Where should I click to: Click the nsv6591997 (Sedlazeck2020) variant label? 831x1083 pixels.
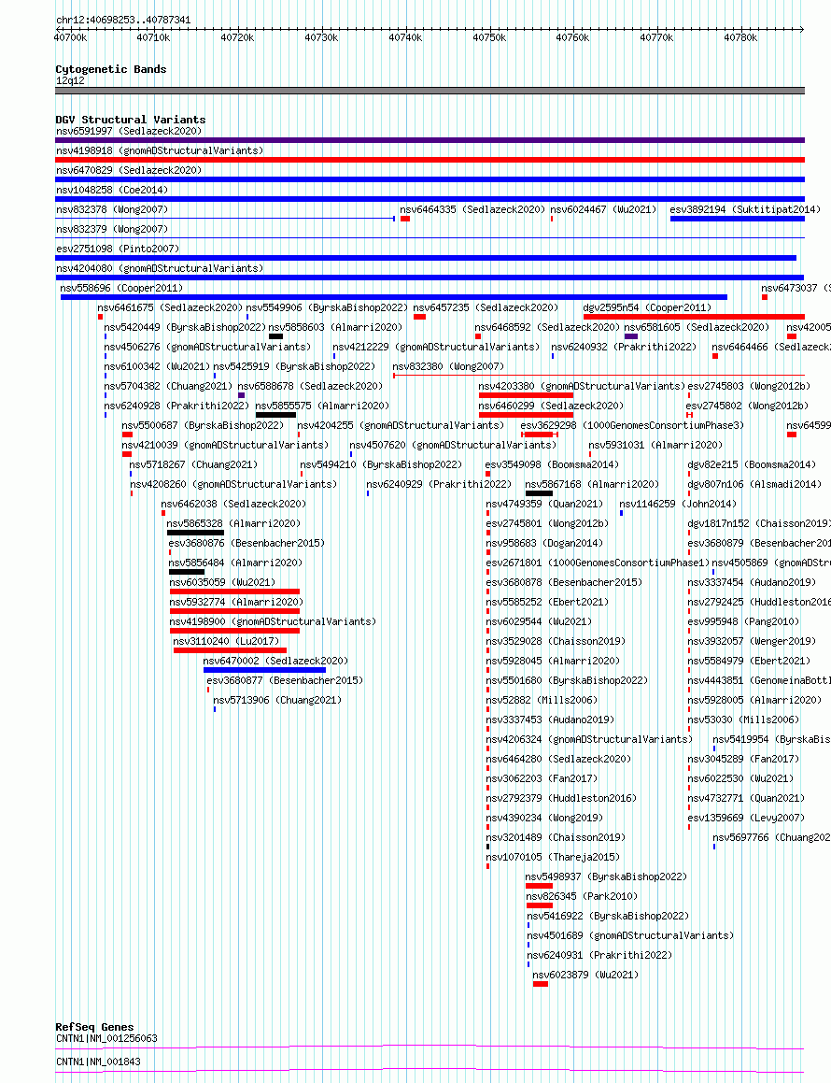click(x=129, y=131)
